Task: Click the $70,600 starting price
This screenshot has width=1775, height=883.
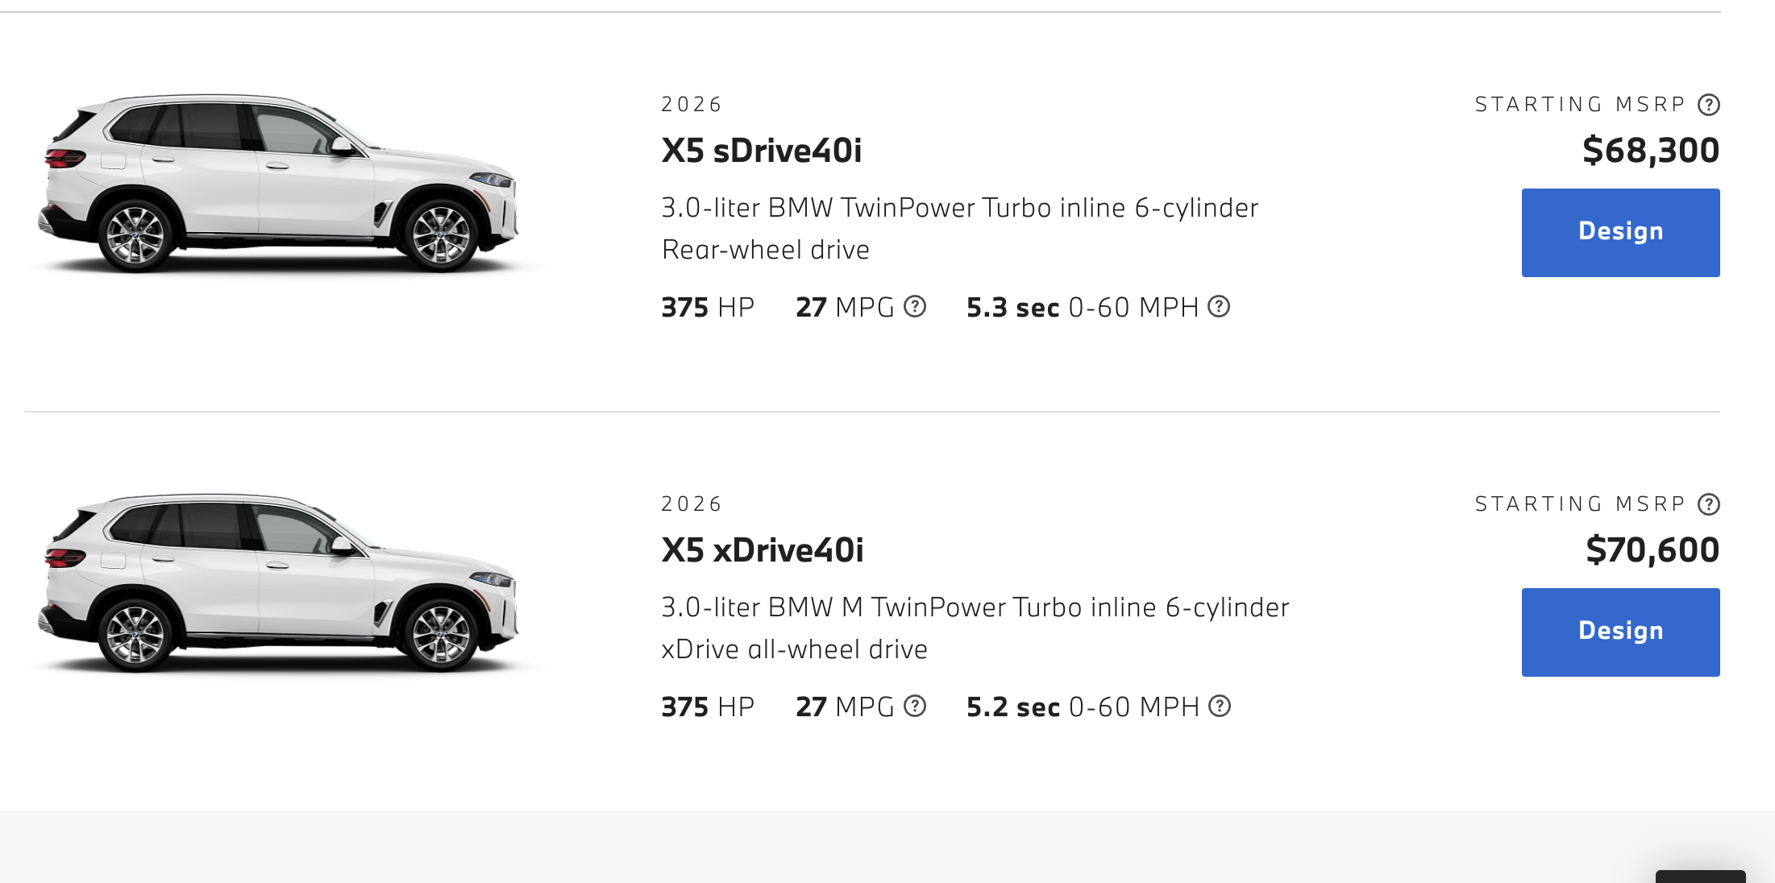Action: point(1652,550)
